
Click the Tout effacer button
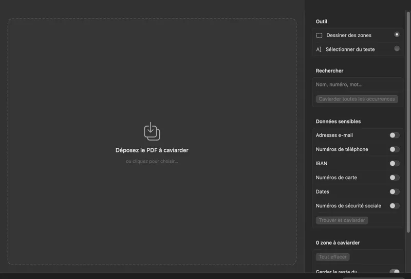click(x=332, y=257)
